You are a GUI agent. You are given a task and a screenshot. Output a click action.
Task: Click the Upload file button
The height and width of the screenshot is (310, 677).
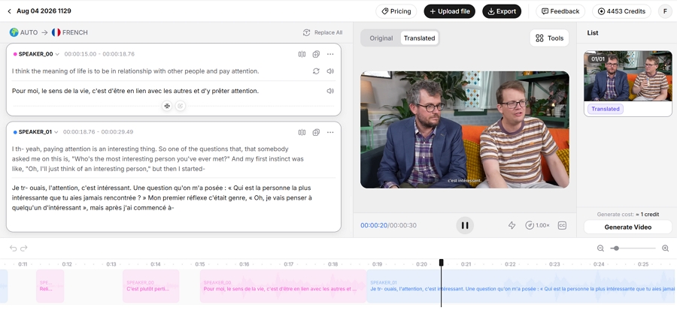450,11
